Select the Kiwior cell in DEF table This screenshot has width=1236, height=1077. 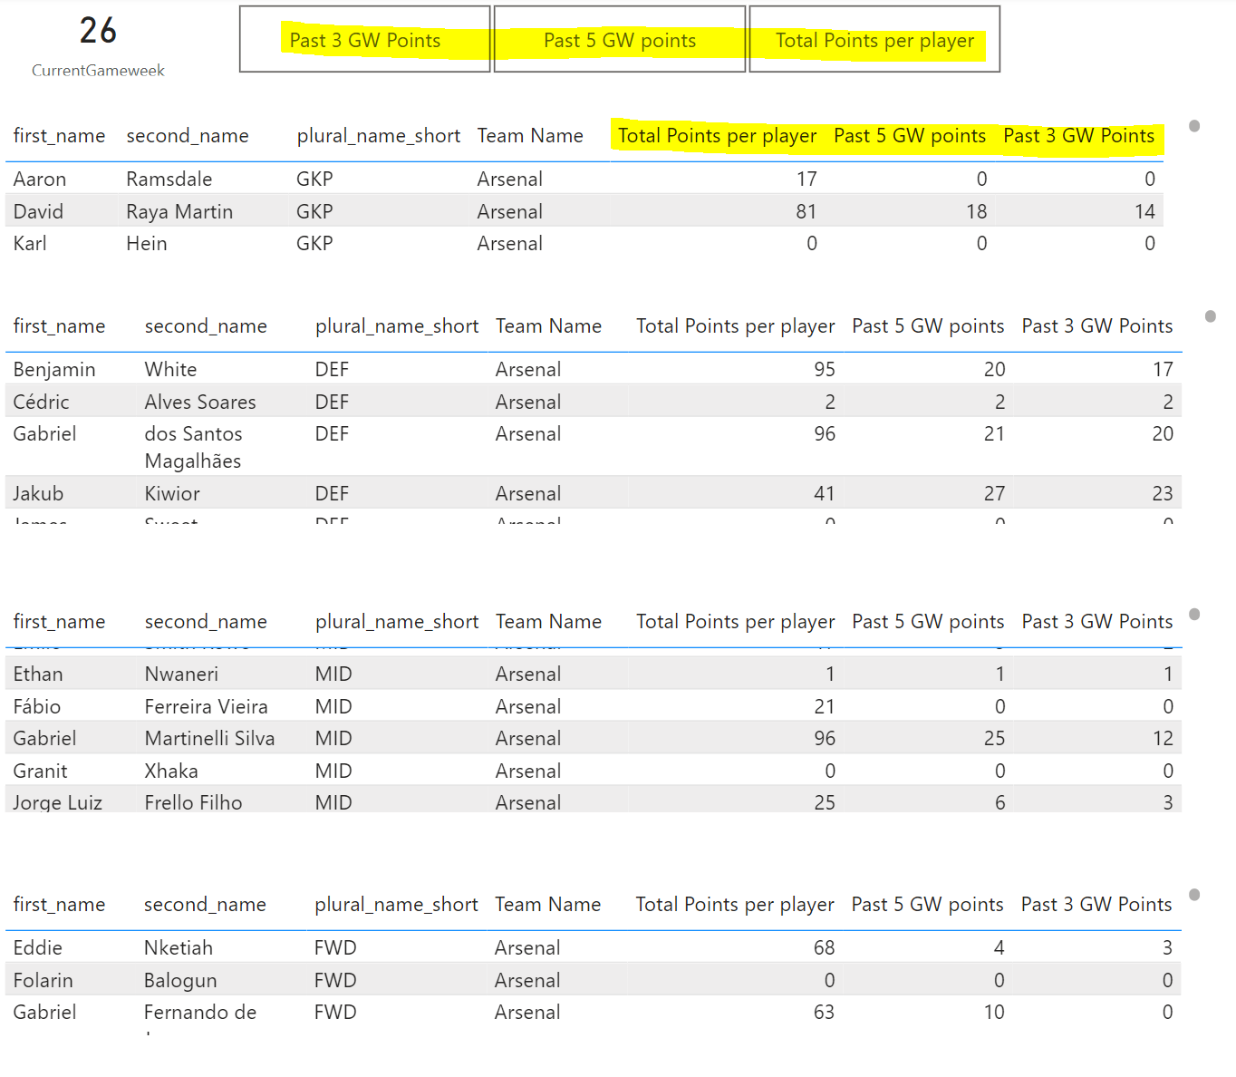(172, 494)
